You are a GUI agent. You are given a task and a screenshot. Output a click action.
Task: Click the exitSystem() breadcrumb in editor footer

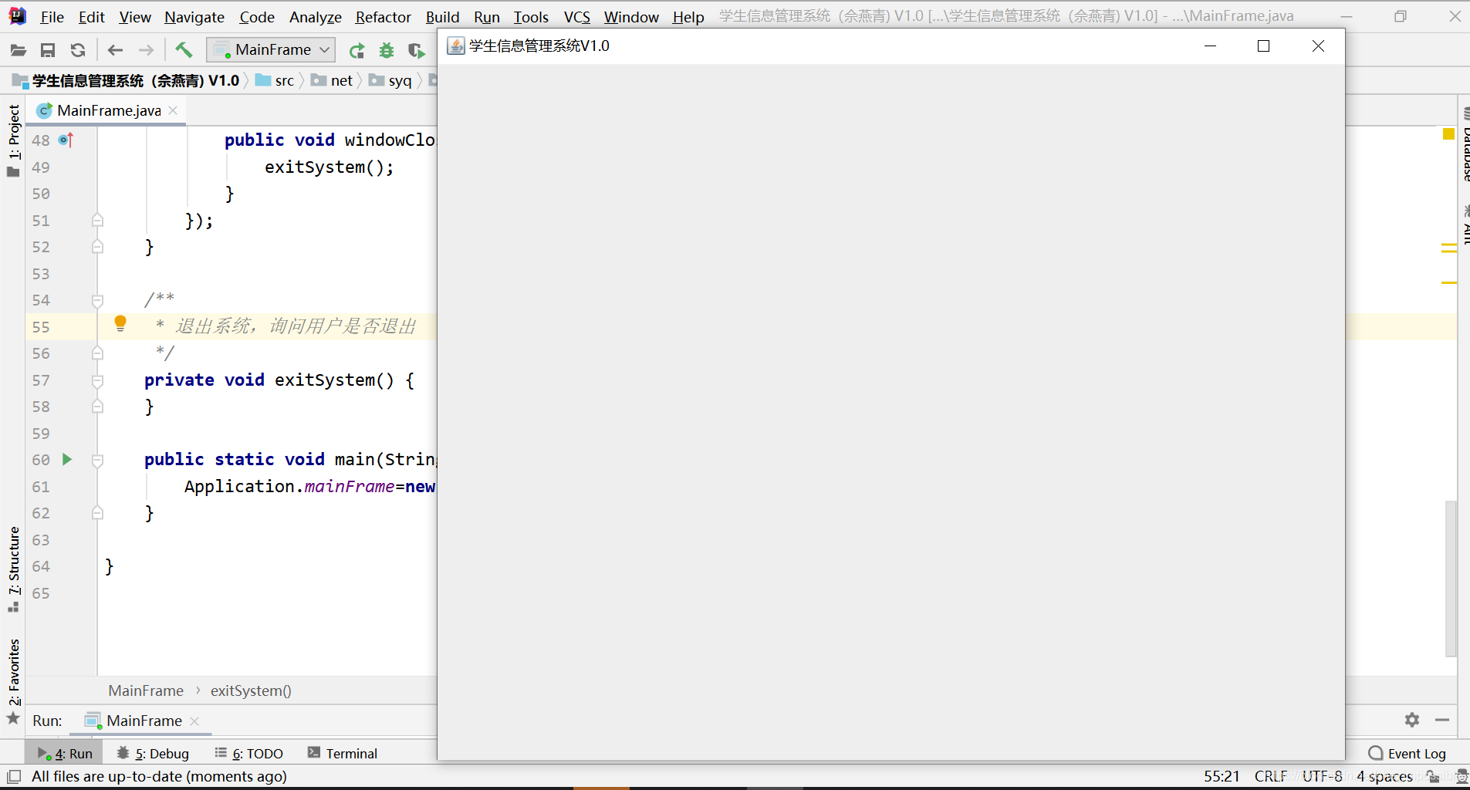pos(251,690)
